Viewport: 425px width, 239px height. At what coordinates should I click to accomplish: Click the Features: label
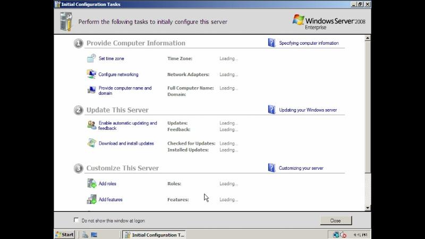click(178, 200)
